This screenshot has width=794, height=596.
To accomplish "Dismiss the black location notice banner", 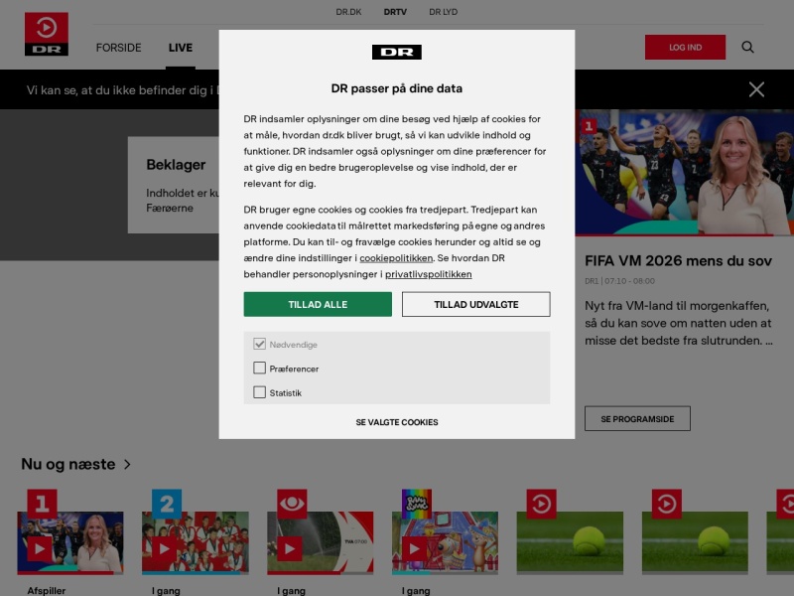I will coord(756,89).
